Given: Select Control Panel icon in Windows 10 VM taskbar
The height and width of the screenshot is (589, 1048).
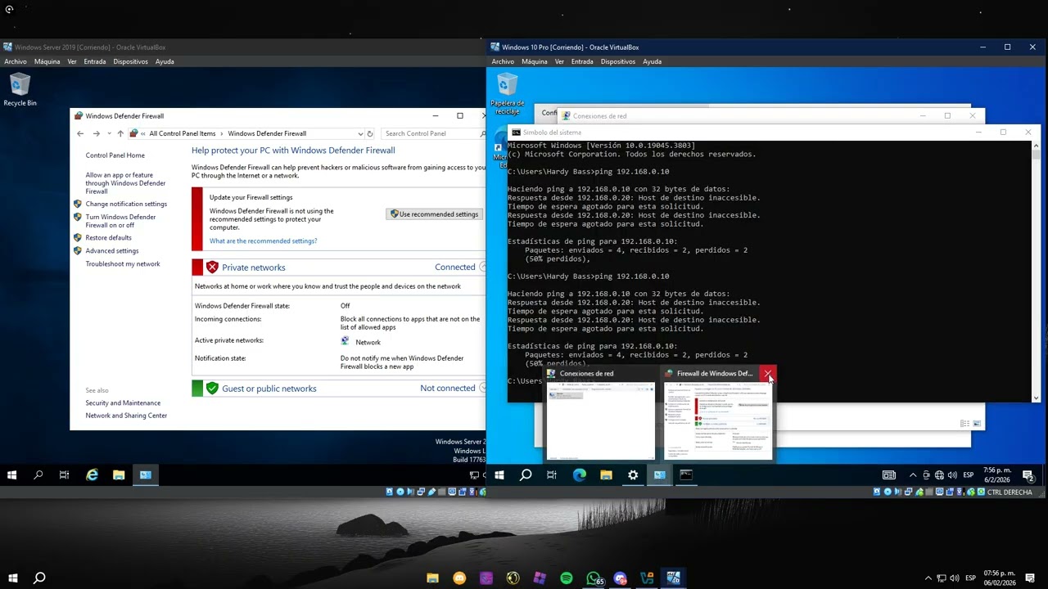Looking at the screenshot, I should tap(659, 474).
